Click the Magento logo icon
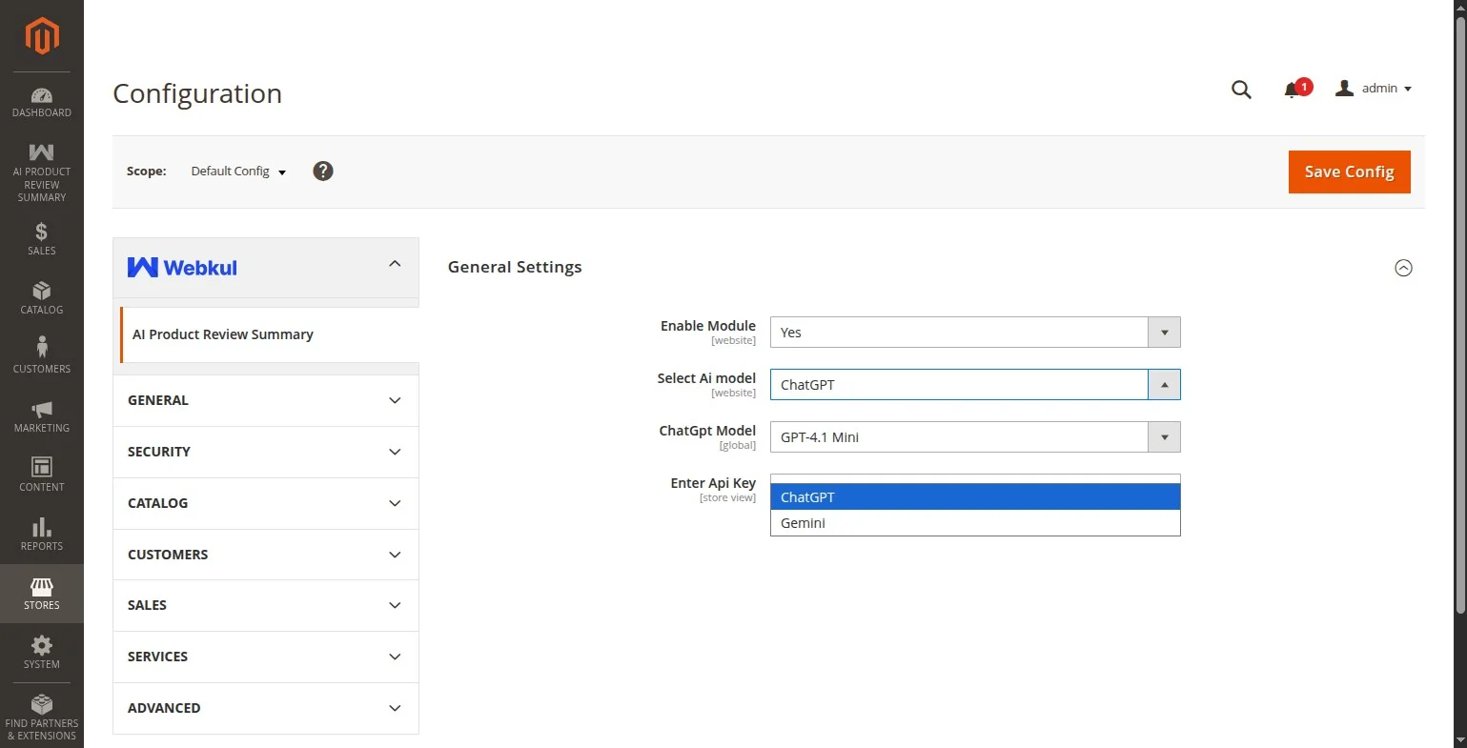 point(42,36)
